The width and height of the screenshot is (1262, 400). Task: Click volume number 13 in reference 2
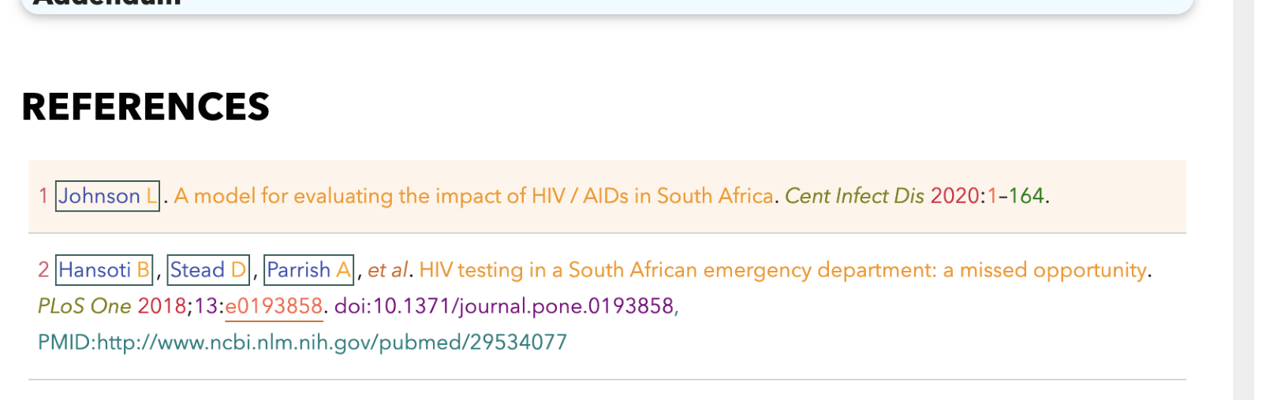pyautogui.click(x=206, y=306)
